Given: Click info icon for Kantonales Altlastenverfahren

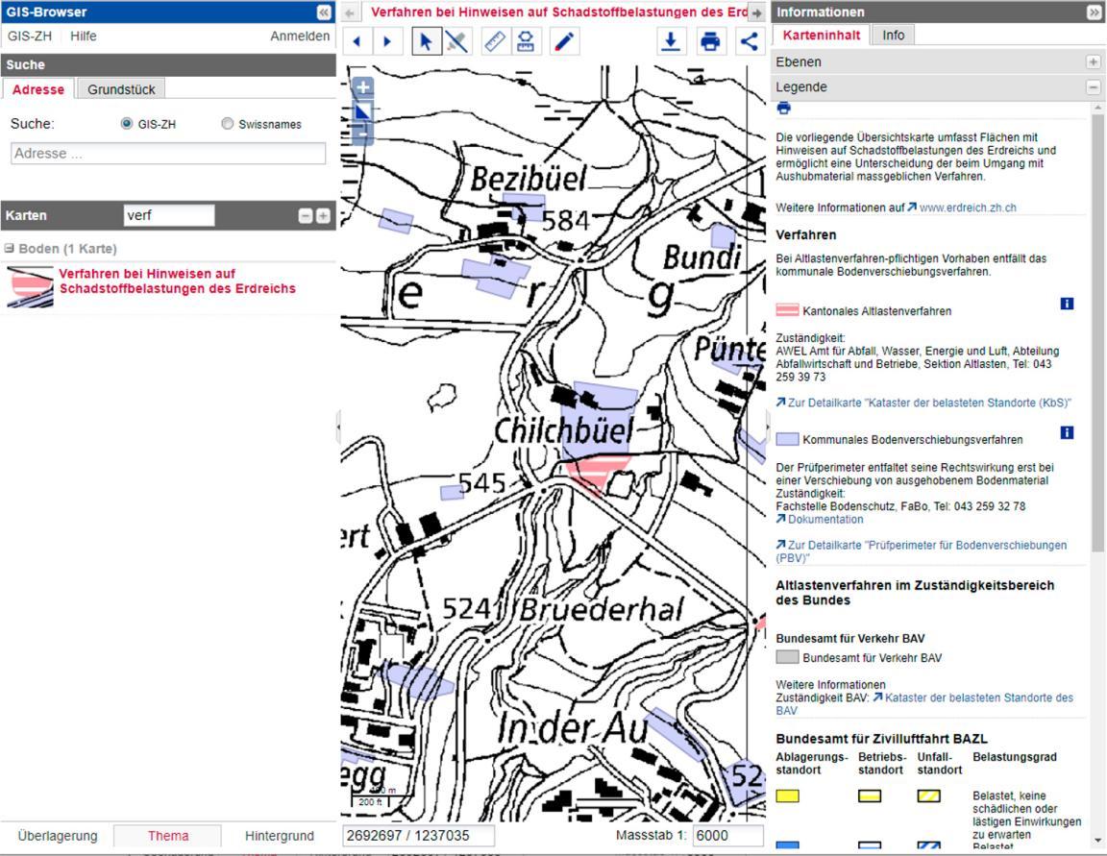Looking at the screenshot, I should [x=1067, y=304].
